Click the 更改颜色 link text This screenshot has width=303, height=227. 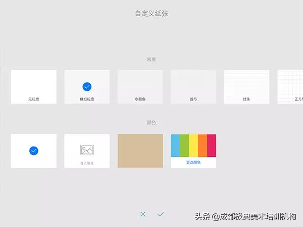193,162
